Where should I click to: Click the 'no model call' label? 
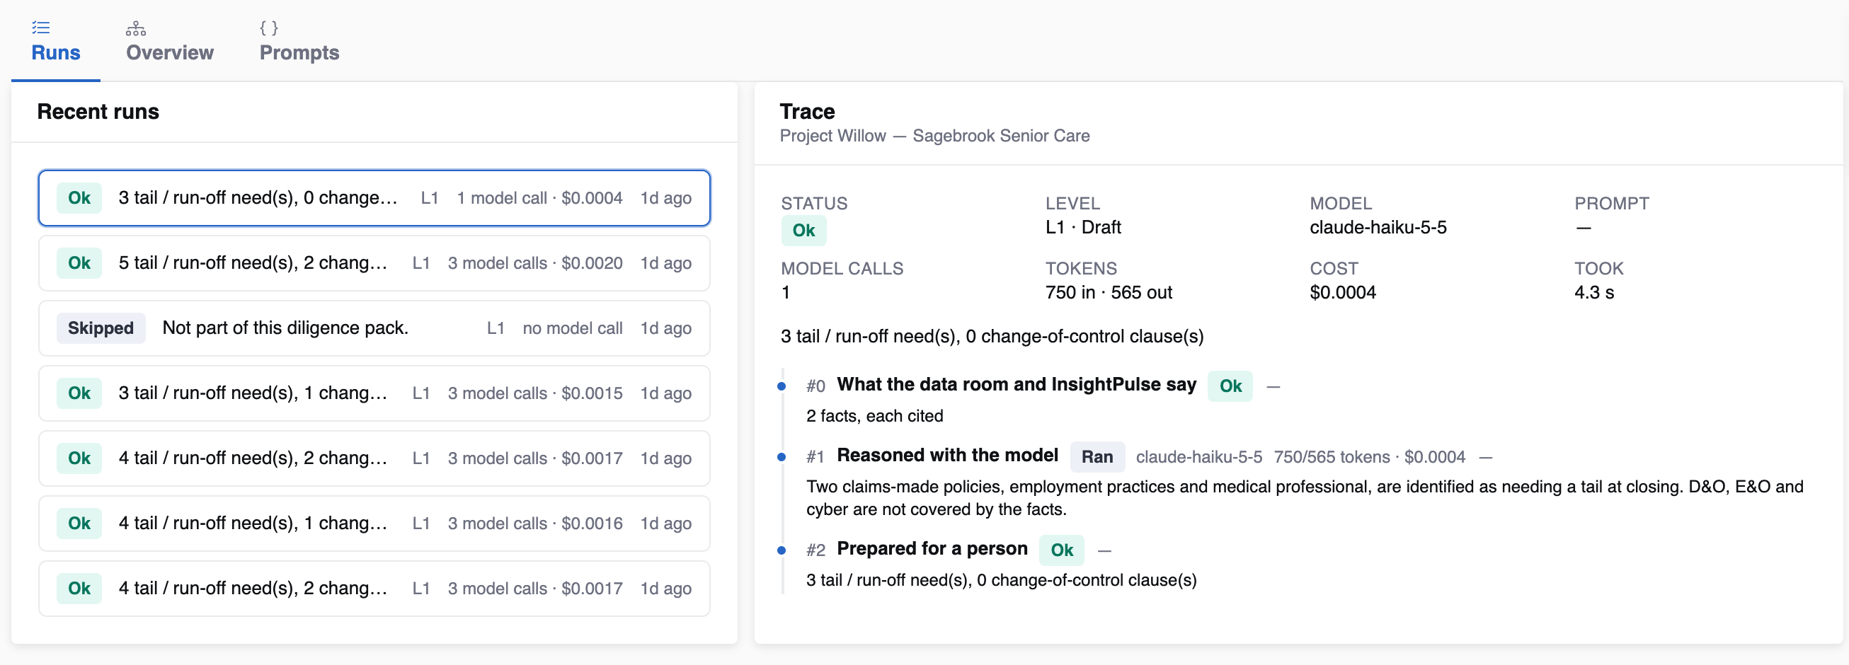pos(572,328)
